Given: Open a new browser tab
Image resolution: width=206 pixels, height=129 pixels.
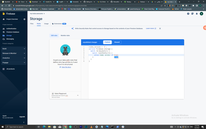Looking at the screenshot, I should point(180,2).
